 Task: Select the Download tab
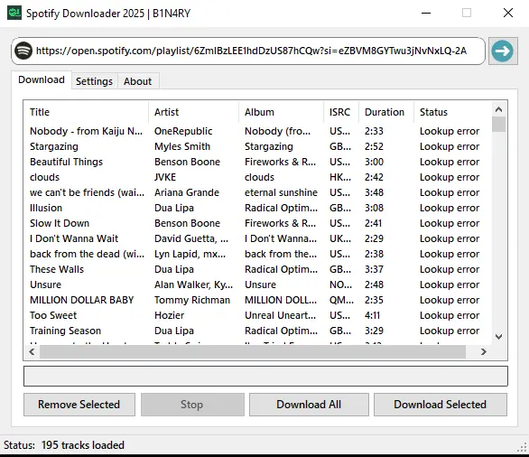coord(42,79)
